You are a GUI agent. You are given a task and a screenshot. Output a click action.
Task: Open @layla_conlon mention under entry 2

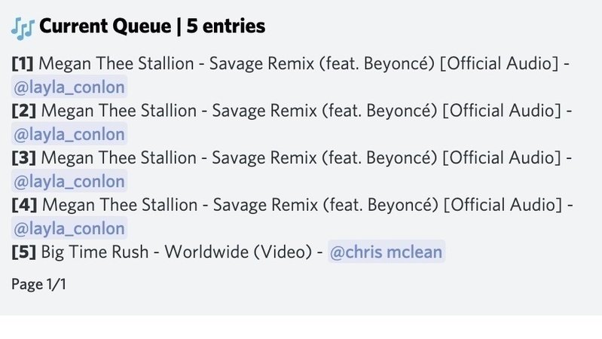(69, 133)
